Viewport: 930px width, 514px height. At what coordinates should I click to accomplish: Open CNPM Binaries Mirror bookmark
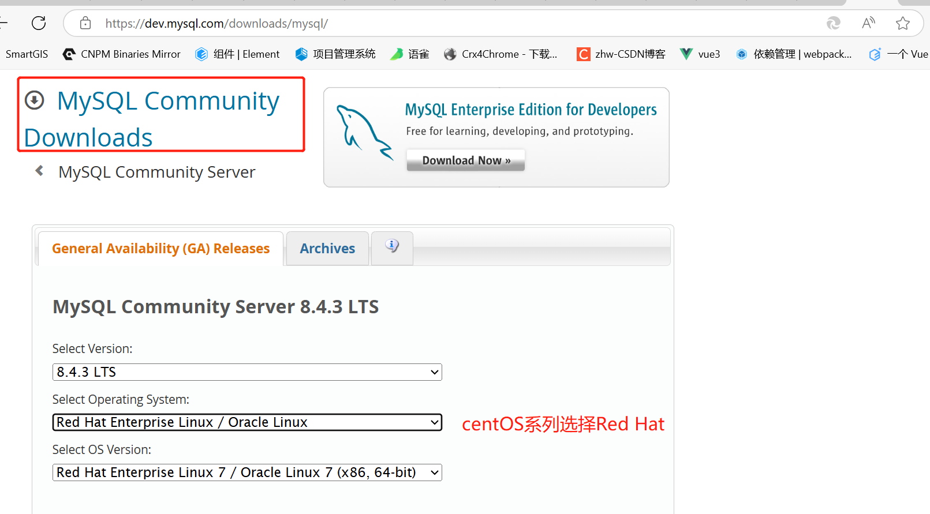tap(122, 54)
